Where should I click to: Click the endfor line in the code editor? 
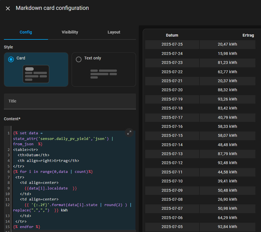[x=27, y=227]
